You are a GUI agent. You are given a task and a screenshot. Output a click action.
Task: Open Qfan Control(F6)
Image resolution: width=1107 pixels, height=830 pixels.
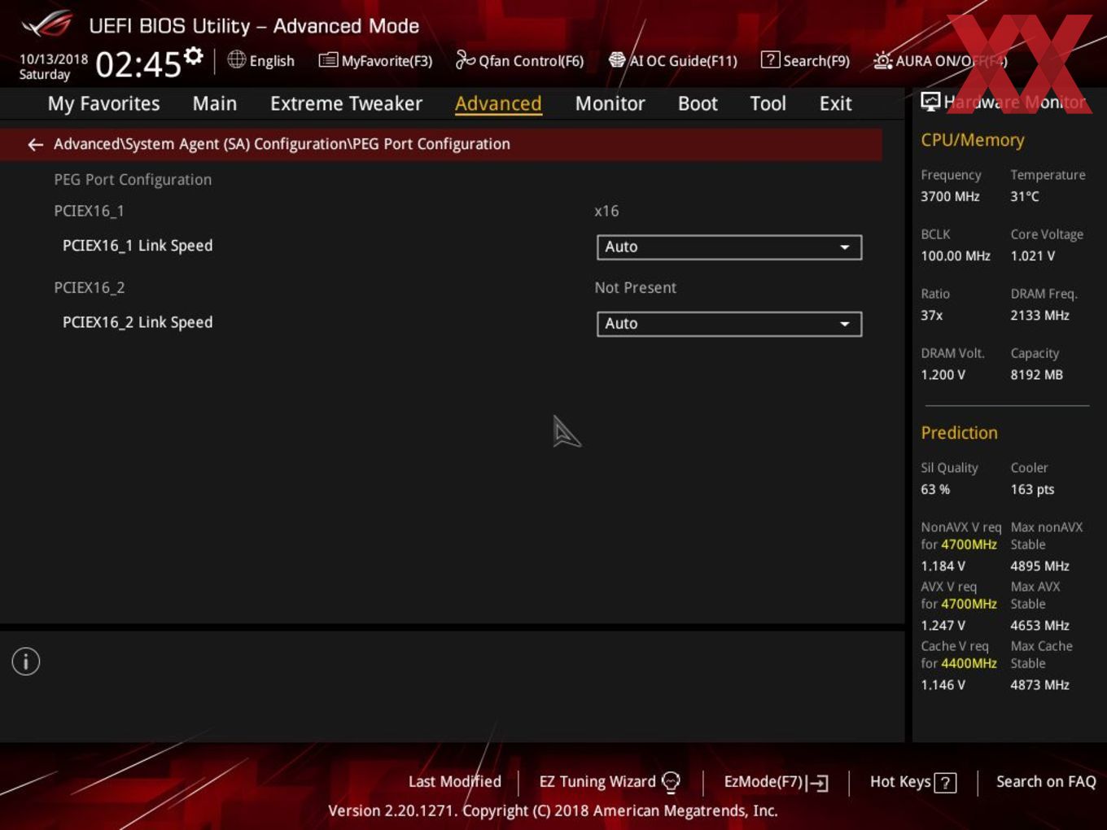[519, 61]
